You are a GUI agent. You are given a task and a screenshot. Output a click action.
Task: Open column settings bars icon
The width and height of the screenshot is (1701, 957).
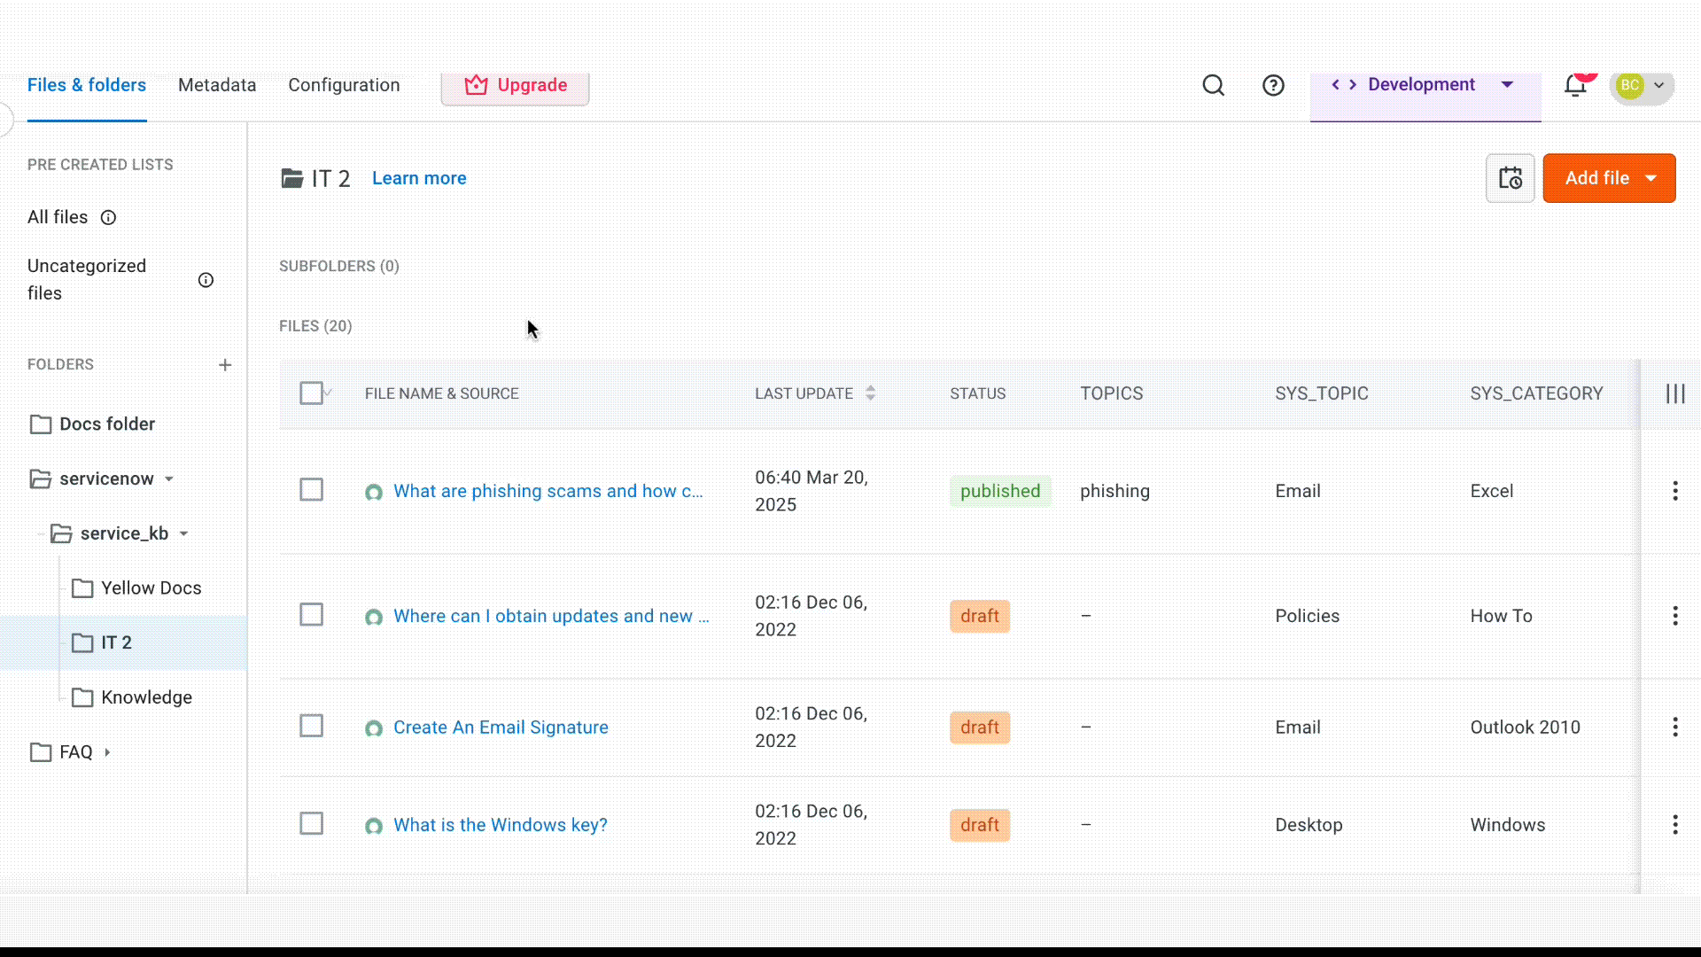click(1674, 393)
